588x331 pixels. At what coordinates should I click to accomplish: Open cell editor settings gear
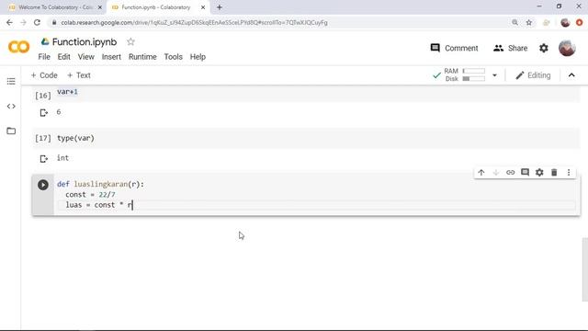pyautogui.click(x=539, y=173)
